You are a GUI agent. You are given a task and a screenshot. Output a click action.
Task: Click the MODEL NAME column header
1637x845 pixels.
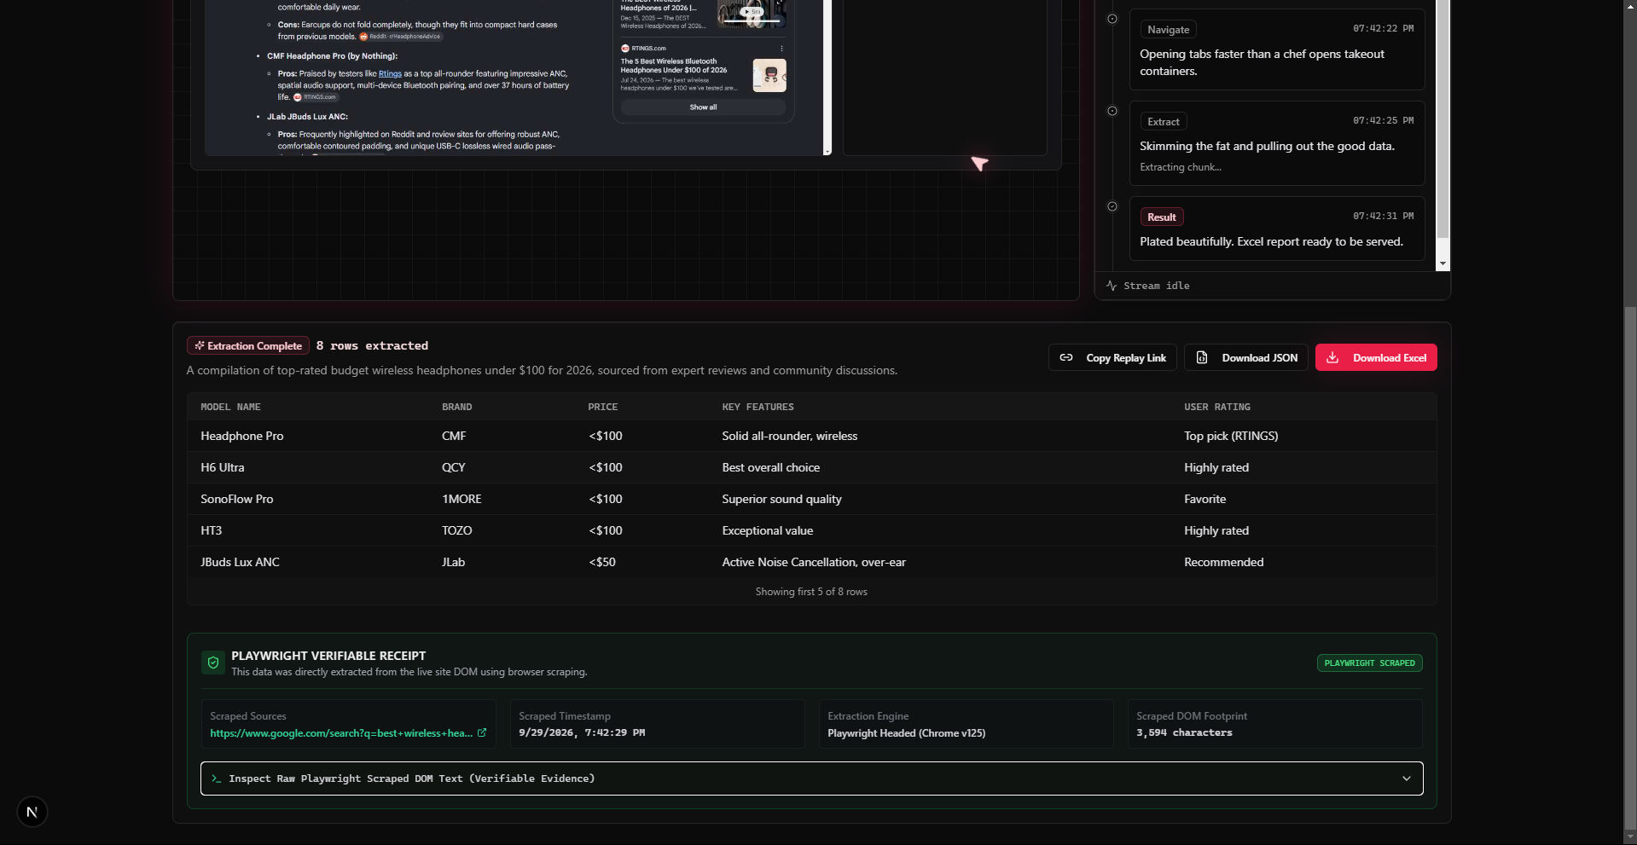pyautogui.click(x=230, y=408)
